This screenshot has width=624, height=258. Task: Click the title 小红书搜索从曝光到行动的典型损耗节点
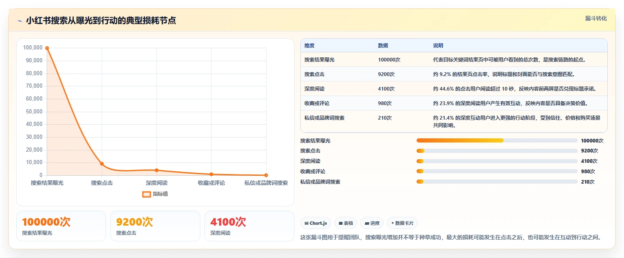point(101,20)
